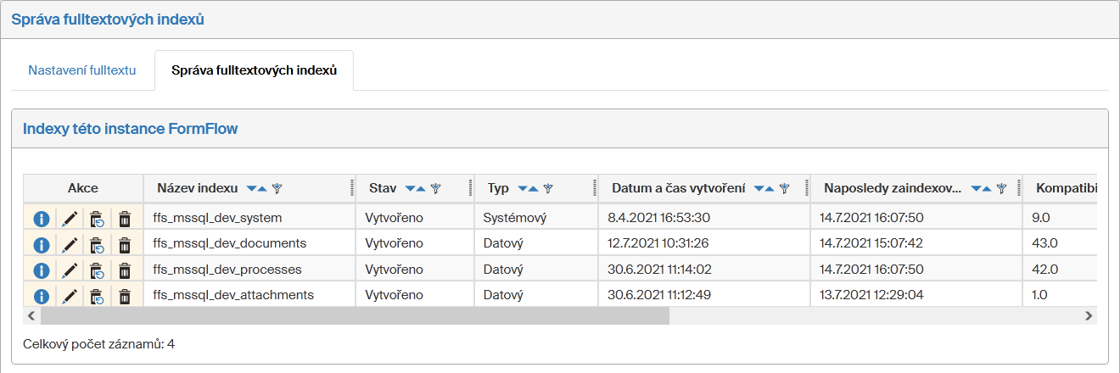The image size is (1120, 373).
Task: Select Správa fulltextových indexů tab
Action: (x=254, y=70)
